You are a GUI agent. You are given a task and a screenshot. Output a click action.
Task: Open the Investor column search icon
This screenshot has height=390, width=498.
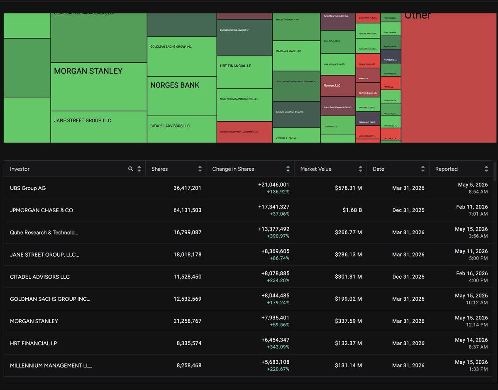[x=131, y=169]
